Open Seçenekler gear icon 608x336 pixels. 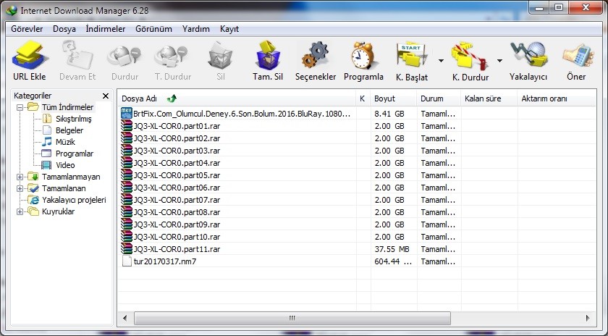coord(316,56)
